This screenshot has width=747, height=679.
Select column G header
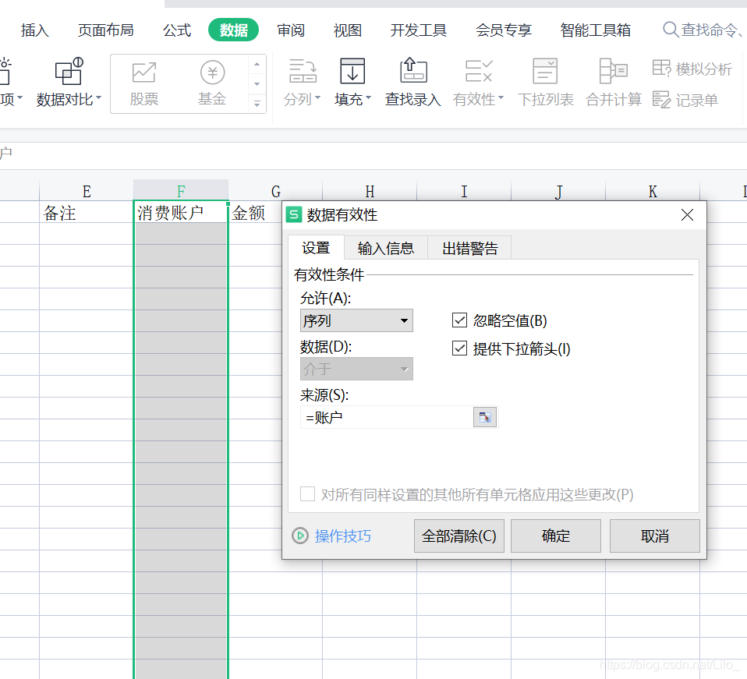click(x=275, y=190)
